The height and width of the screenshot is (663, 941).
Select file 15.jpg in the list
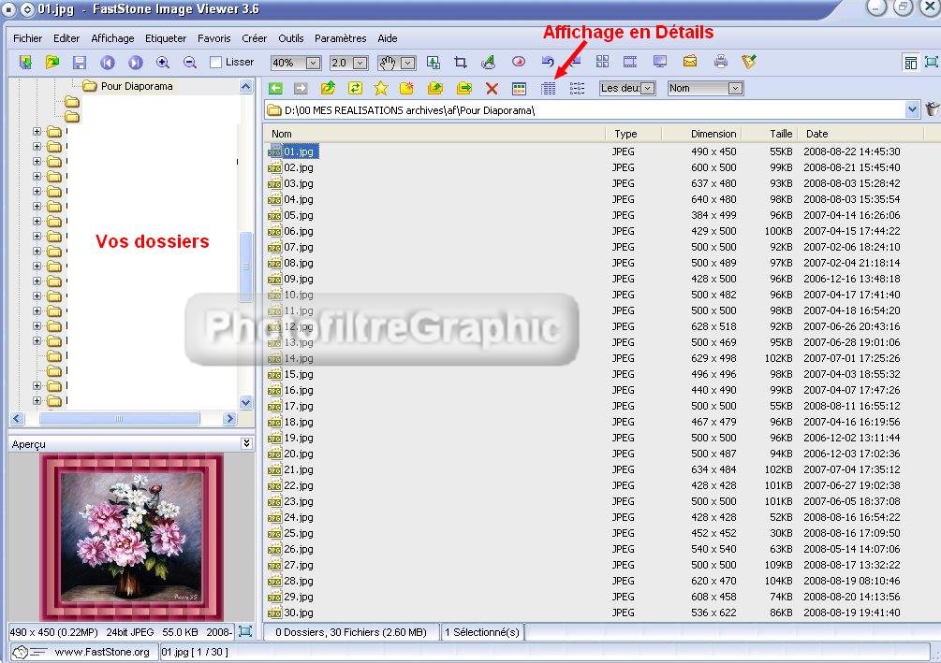pyautogui.click(x=298, y=374)
